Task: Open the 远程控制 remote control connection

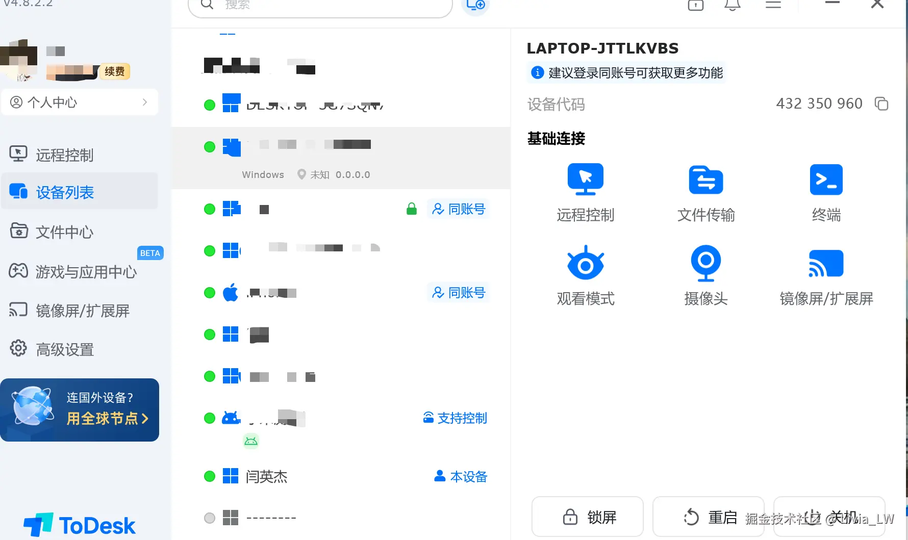Action: [x=586, y=193]
